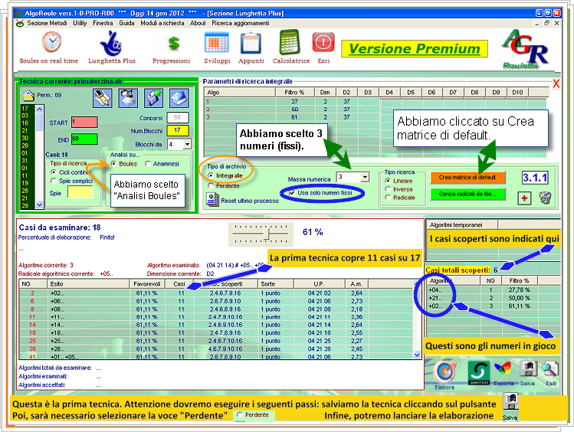Open the Appunti clipboard icon
Viewport: 574px width, 432px height.
[x=251, y=43]
